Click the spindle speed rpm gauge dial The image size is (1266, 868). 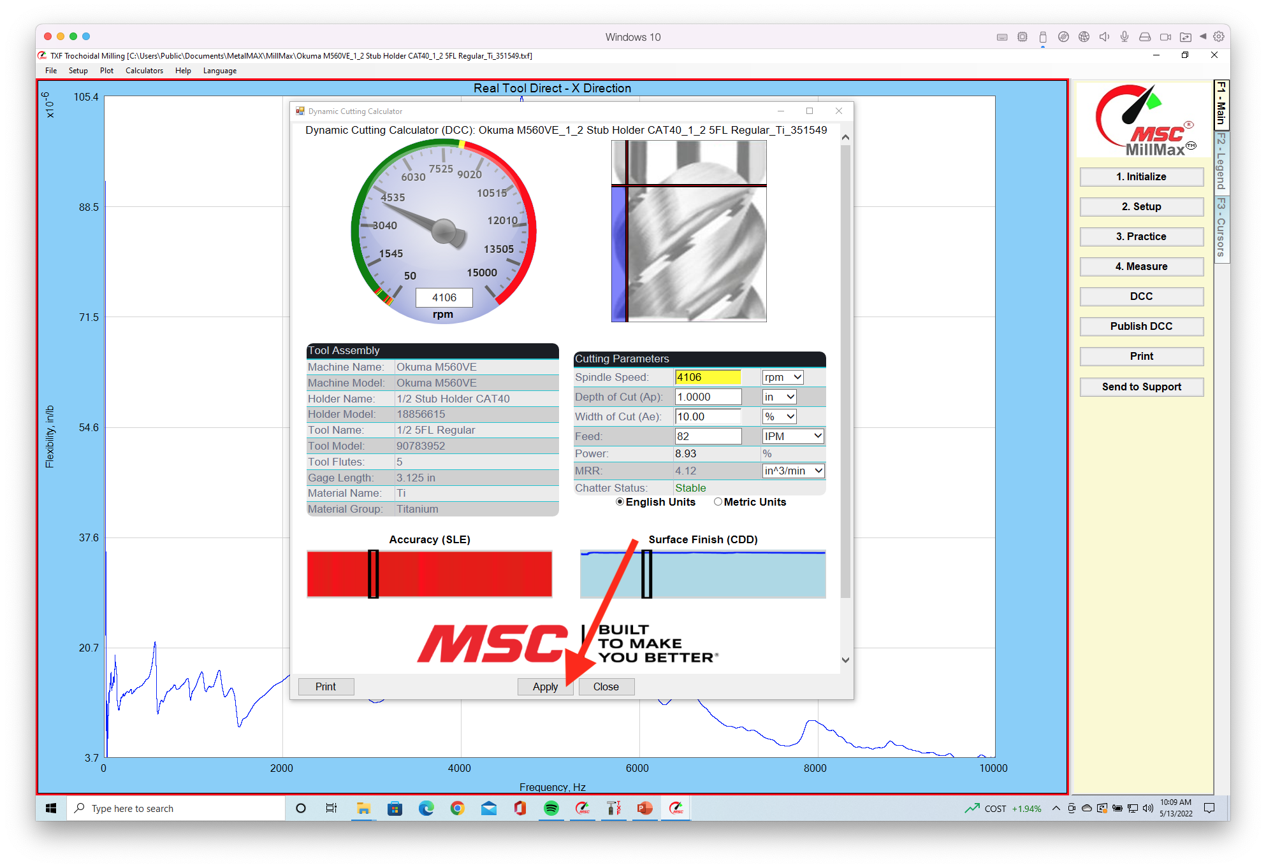(x=444, y=231)
